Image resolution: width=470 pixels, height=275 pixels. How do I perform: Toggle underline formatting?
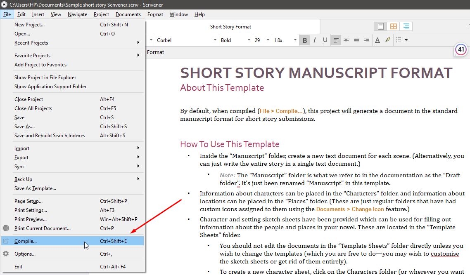(325, 40)
